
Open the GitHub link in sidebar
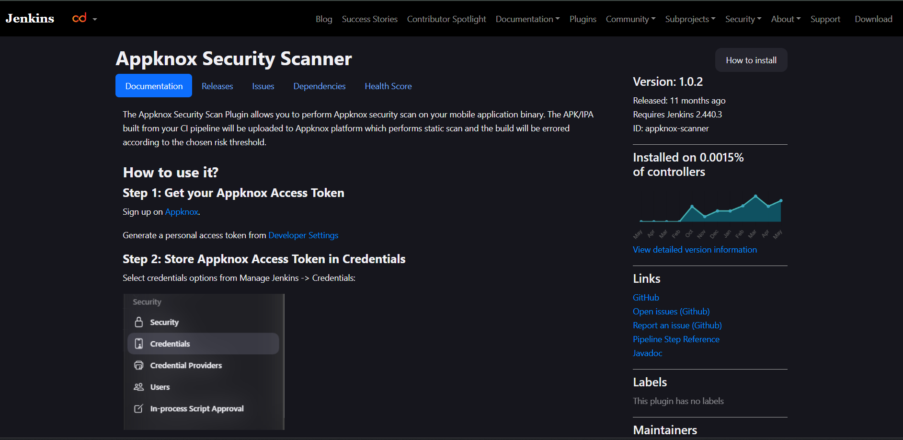(646, 298)
